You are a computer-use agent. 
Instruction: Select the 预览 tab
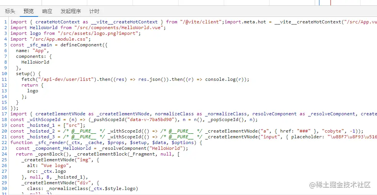(29, 11)
